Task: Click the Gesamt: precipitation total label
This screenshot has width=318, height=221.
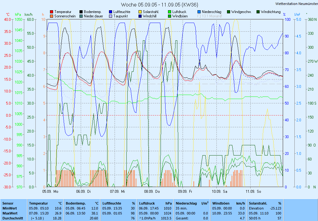Action: (x=182, y=219)
